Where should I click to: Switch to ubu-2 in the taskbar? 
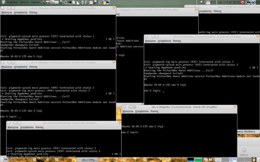point(87,160)
